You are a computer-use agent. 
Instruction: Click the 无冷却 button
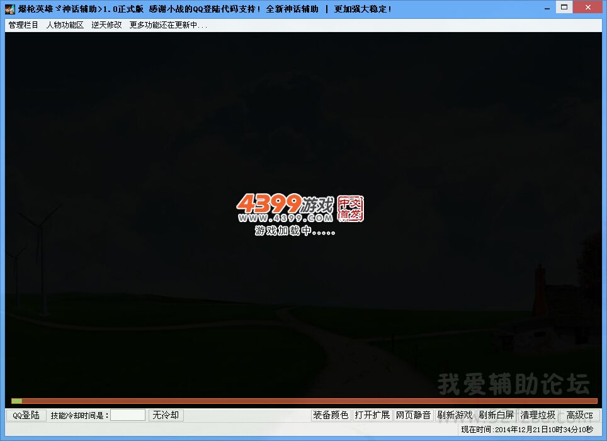[166, 415]
